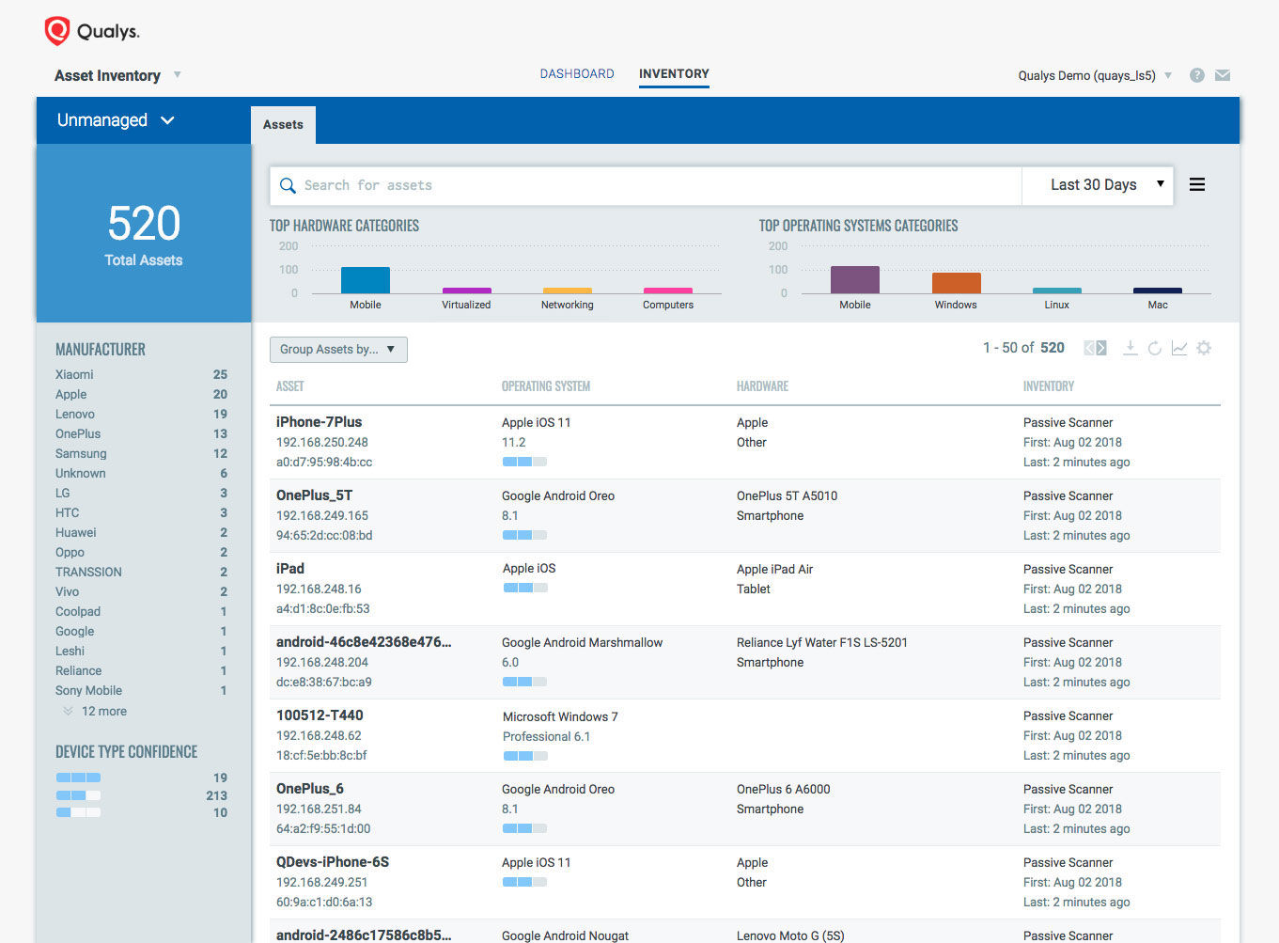Click the refresh asset list icon

click(x=1154, y=348)
